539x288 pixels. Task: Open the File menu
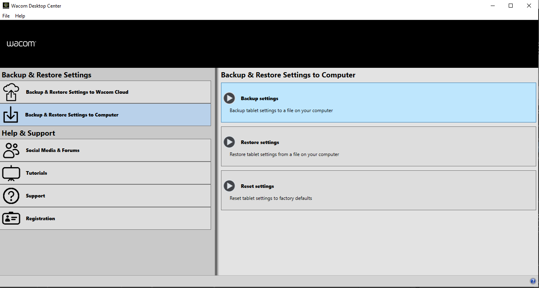point(6,16)
